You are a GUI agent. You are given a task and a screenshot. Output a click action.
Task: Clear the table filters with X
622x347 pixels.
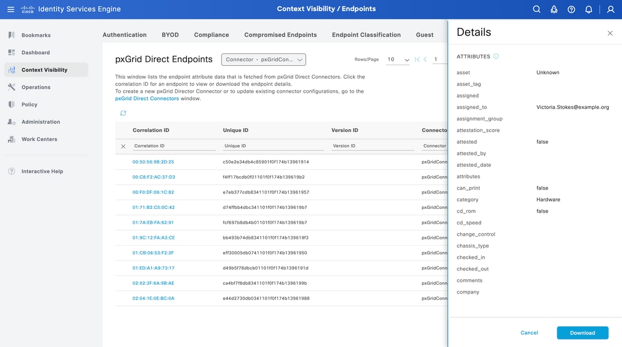123,146
